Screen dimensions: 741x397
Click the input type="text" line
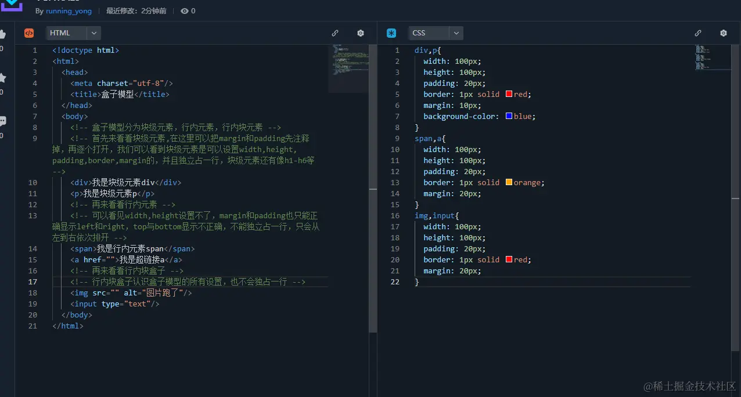114,304
